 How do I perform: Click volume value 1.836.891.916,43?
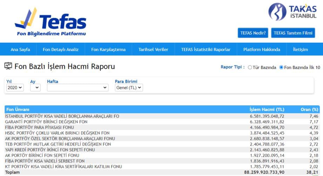point(267,161)
